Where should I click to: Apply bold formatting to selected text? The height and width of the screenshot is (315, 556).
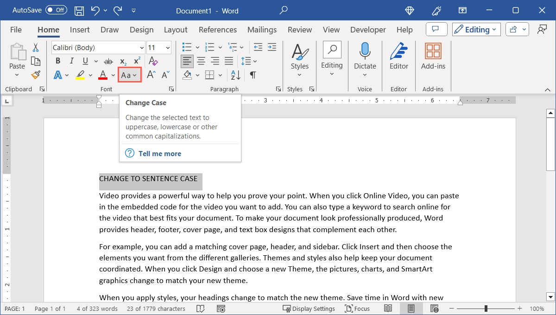pyautogui.click(x=57, y=61)
